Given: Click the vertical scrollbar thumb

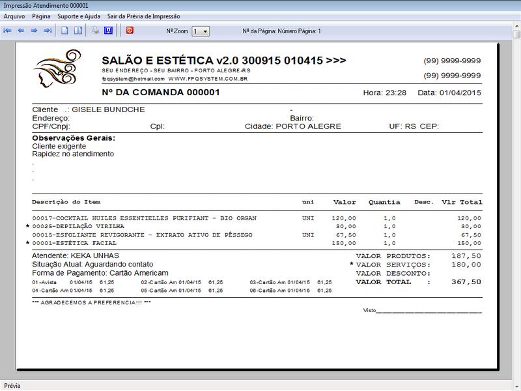Looking at the screenshot, I should point(516,35).
